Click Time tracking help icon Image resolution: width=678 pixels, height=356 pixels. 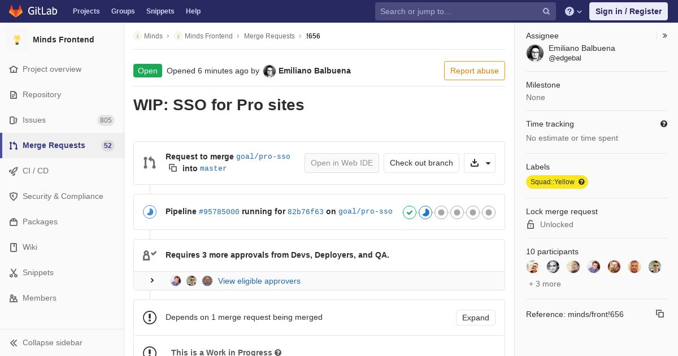tap(664, 124)
